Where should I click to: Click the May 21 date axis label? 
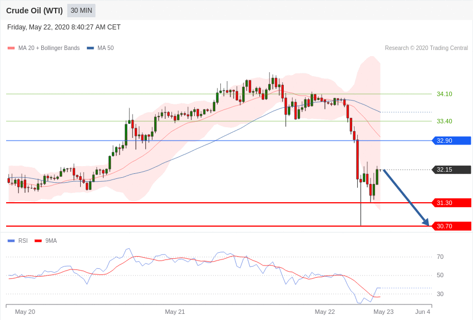[x=175, y=312]
